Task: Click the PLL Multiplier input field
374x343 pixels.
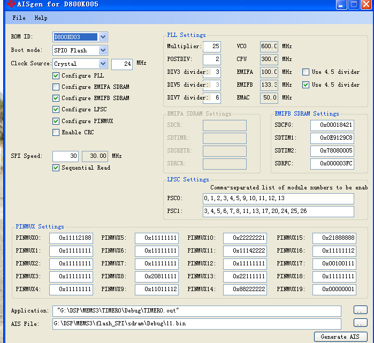Action: [x=212, y=46]
